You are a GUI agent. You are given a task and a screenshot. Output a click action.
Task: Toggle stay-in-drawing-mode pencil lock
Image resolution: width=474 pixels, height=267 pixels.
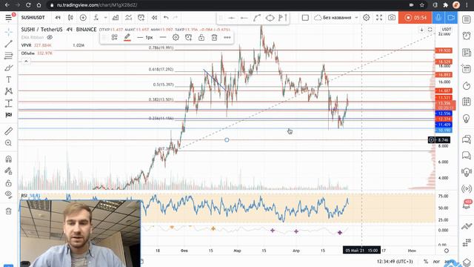tap(8, 171)
